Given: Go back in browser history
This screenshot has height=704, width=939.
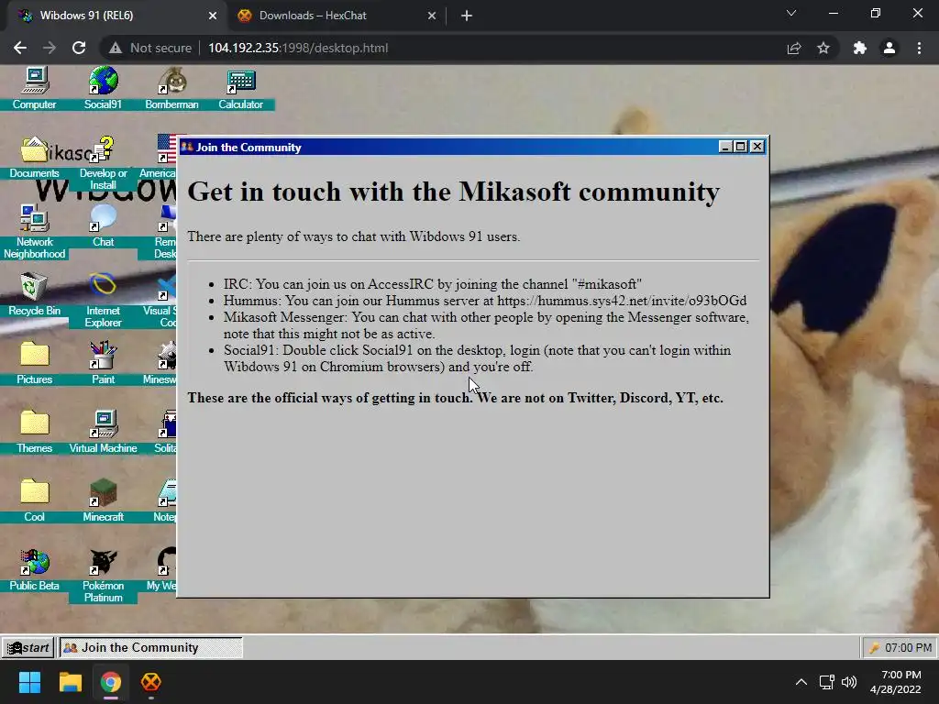Looking at the screenshot, I should pos(20,48).
